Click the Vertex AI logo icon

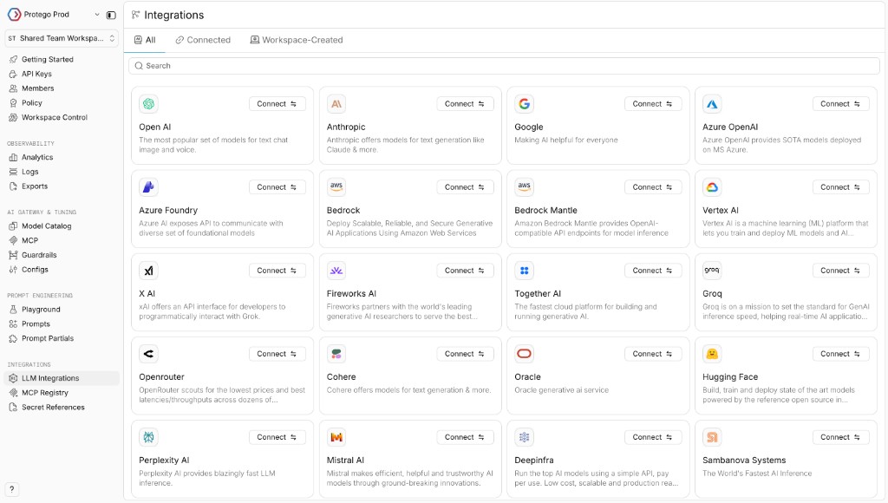point(712,187)
